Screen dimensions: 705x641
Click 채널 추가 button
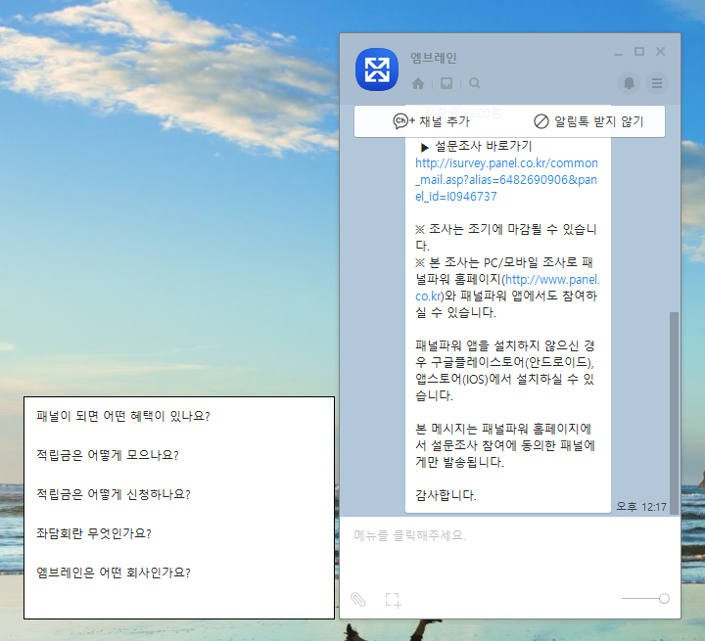431,121
